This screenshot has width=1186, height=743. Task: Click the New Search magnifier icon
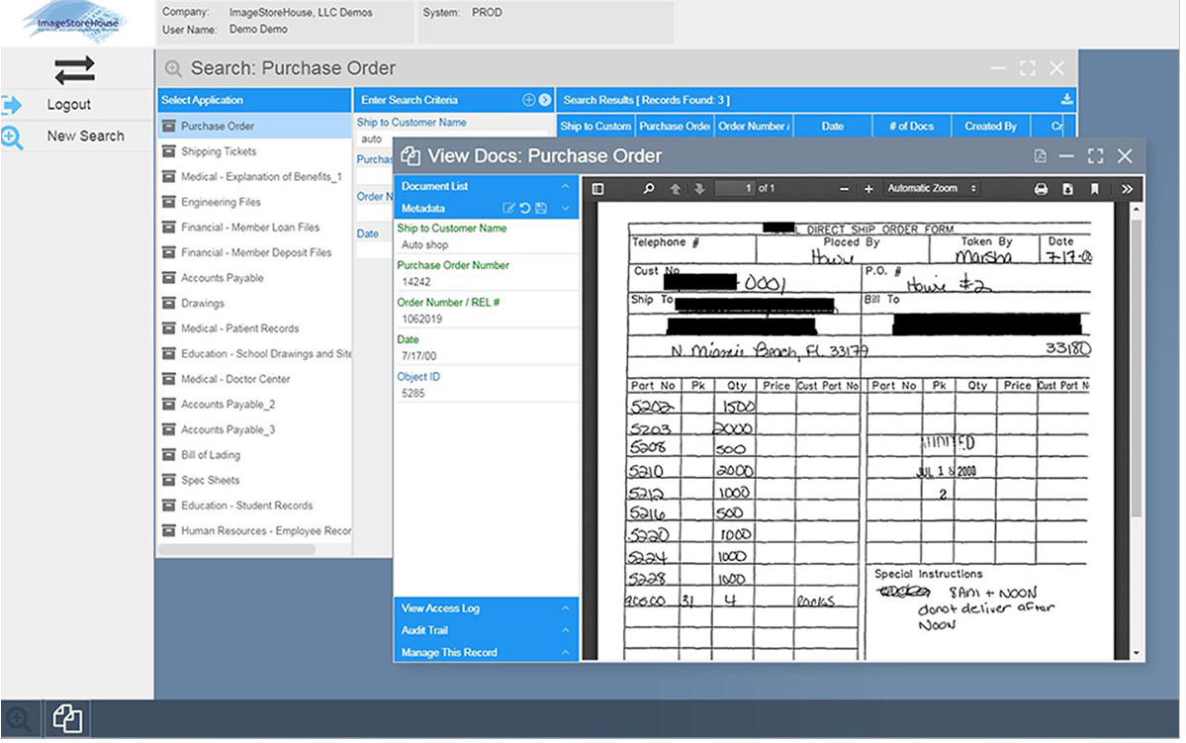(x=11, y=138)
